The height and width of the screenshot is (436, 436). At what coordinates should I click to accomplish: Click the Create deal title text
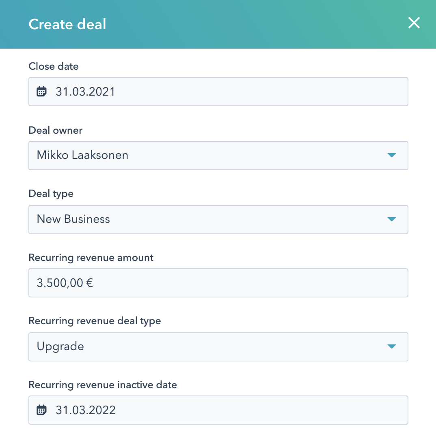pos(67,24)
